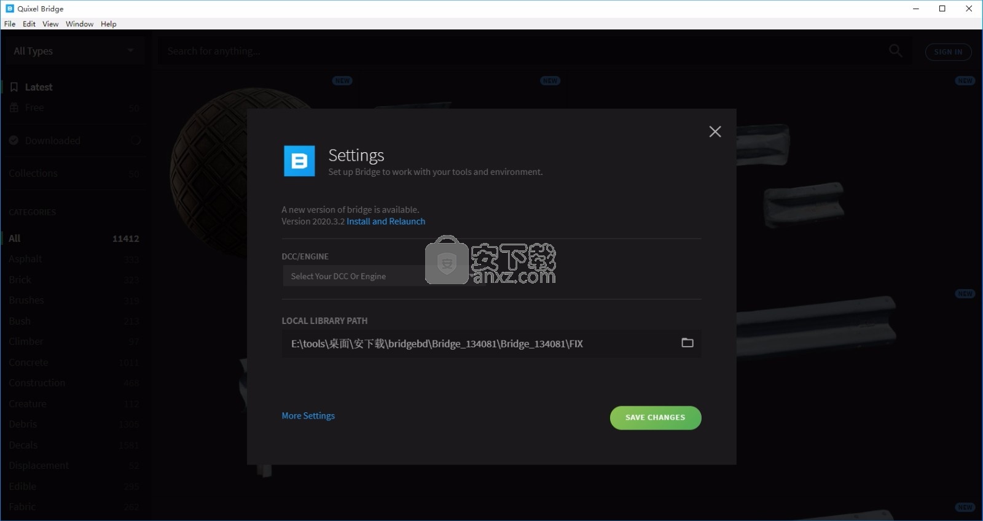Select the Brick category
This screenshot has height=521, width=983.
[74, 280]
